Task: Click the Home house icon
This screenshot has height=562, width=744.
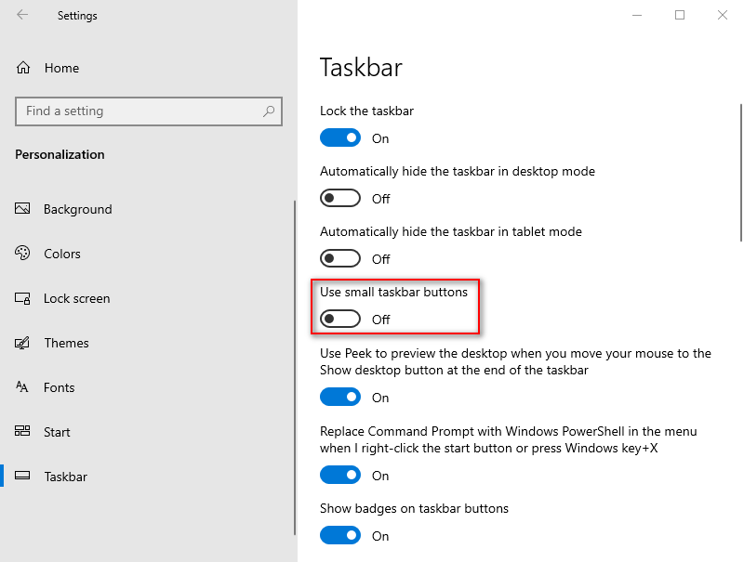Action: pos(23,68)
